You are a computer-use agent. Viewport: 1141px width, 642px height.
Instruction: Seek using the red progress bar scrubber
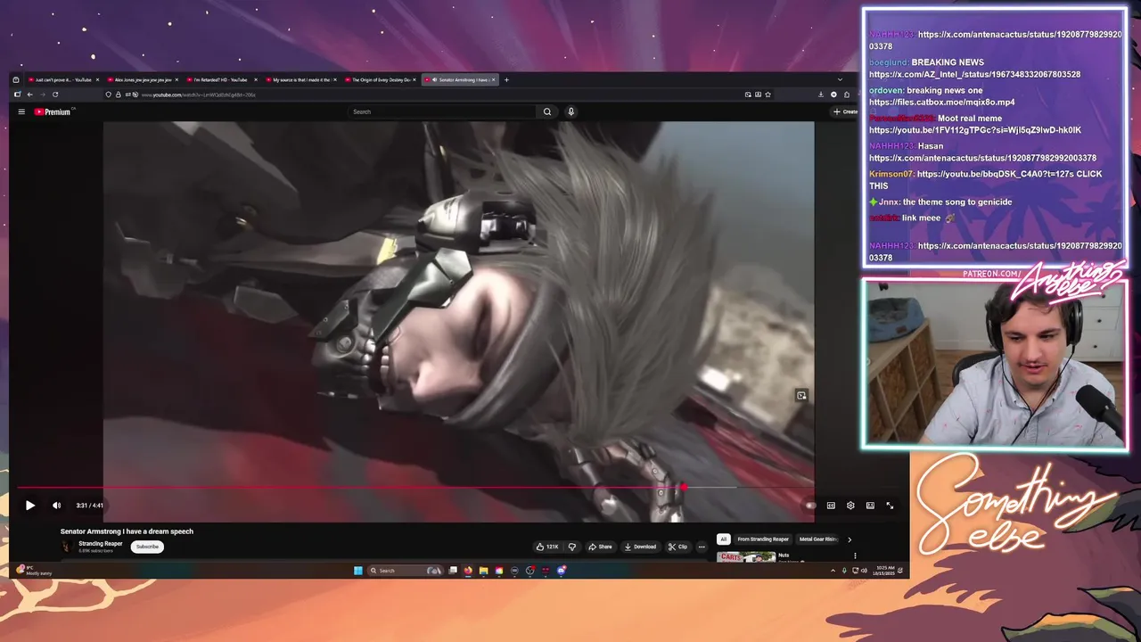pyautogui.click(x=683, y=488)
